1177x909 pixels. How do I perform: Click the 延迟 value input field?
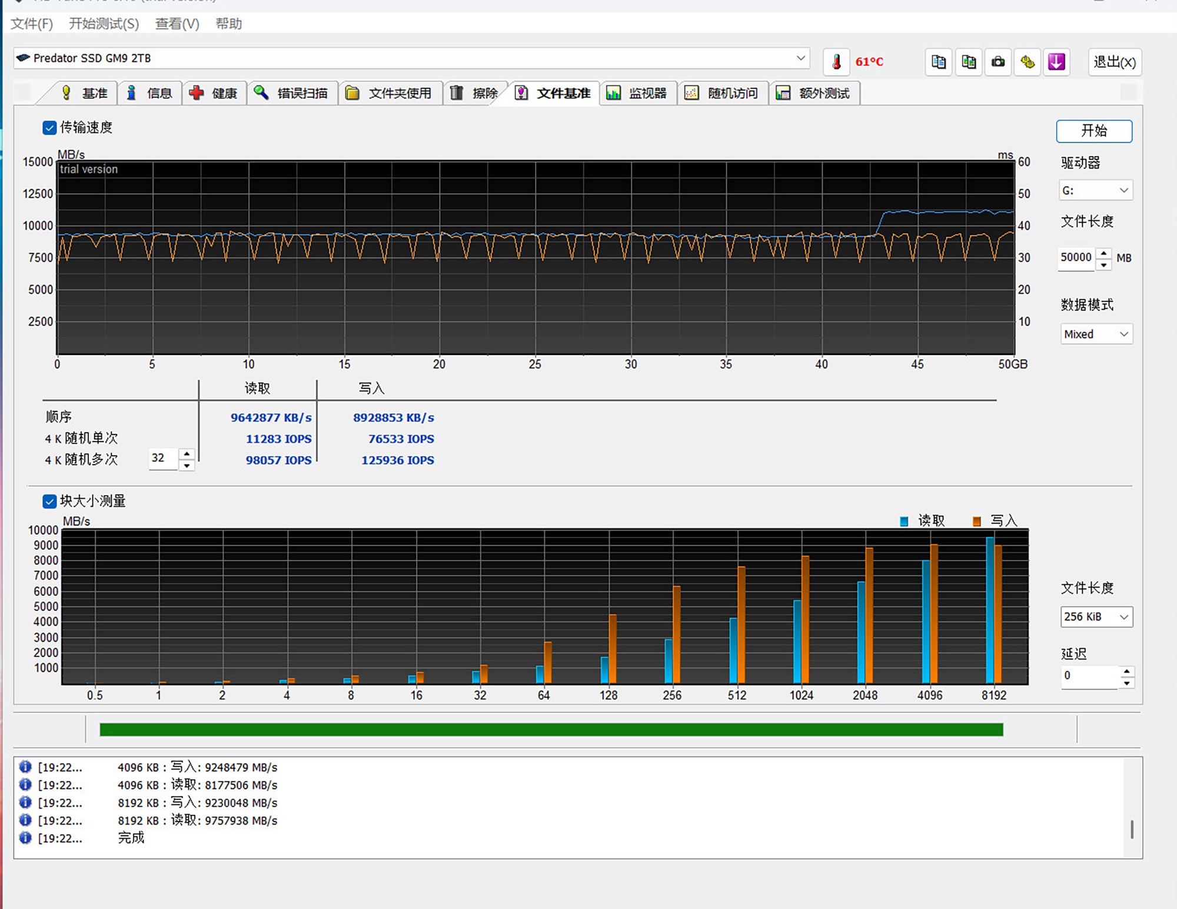coord(1089,676)
